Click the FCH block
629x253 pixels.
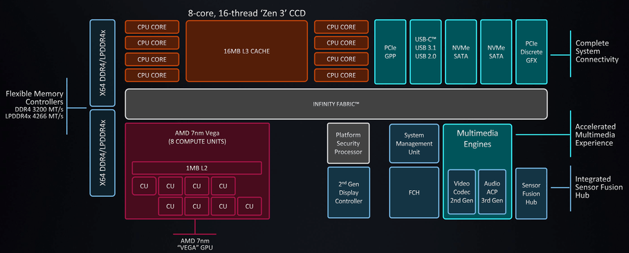(414, 193)
